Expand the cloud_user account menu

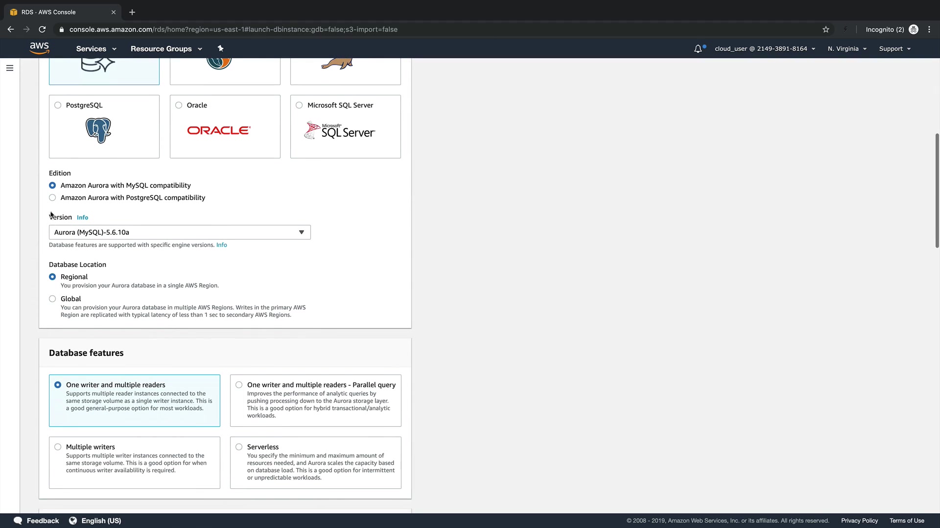[x=765, y=49]
